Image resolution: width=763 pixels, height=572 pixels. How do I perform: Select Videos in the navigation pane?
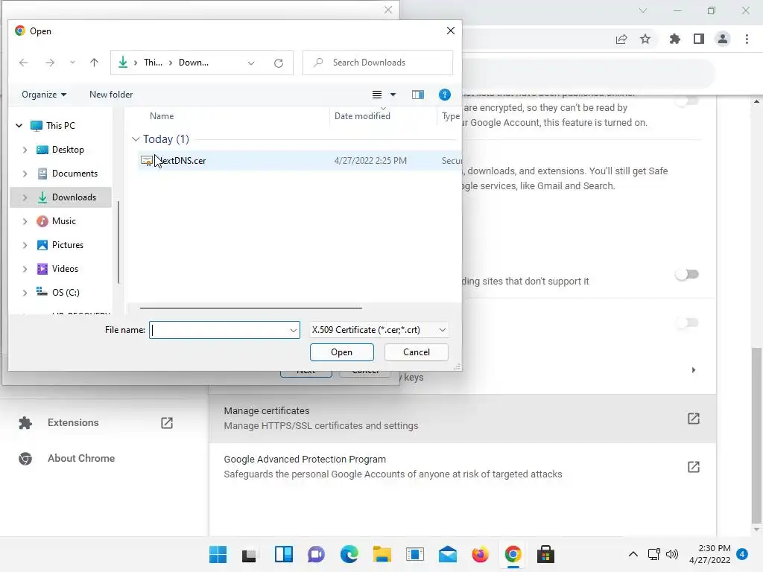[x=65, y=268]
